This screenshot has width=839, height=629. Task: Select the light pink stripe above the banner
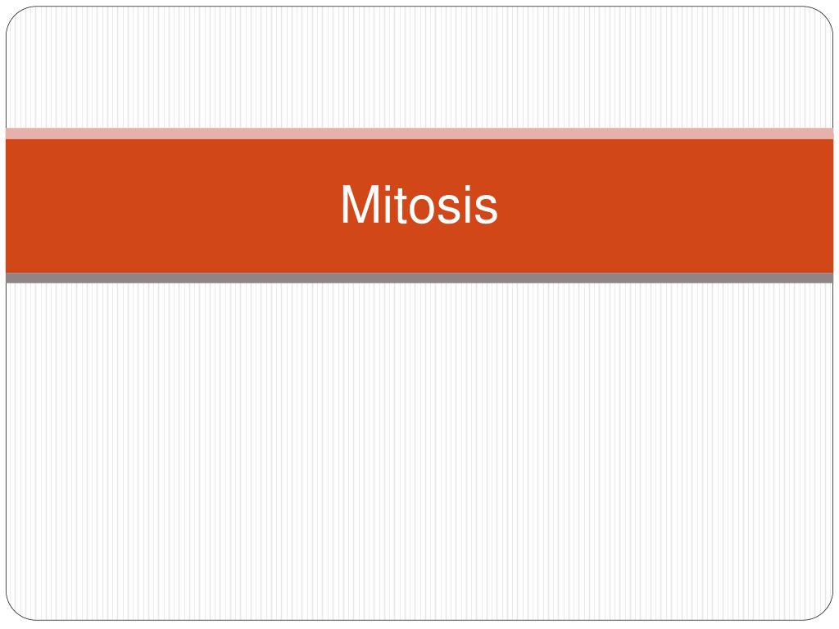click(419, 133)
